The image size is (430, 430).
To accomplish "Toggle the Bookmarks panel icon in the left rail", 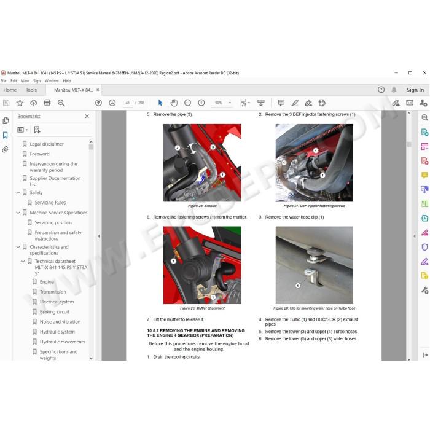I will (x=5, y=135).
